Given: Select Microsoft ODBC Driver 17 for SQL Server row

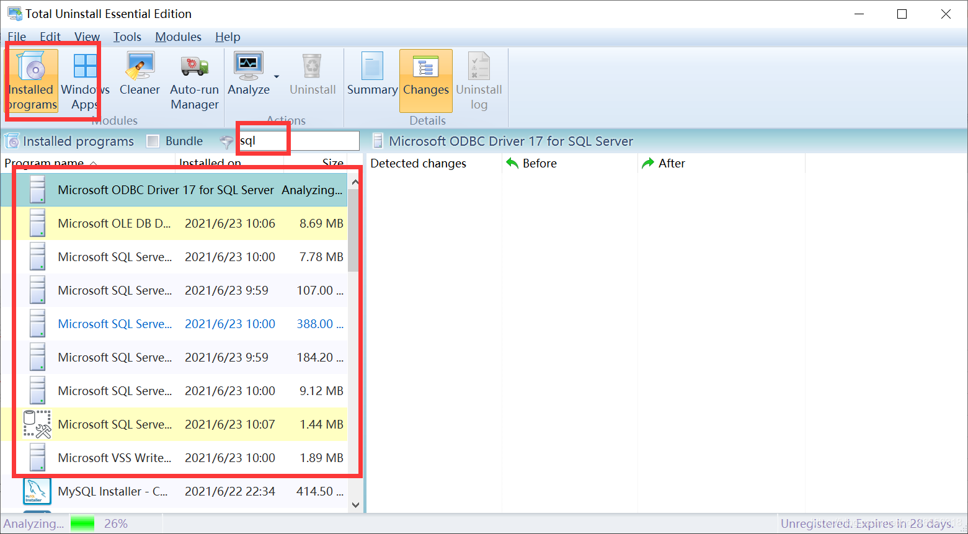Looking at the screenshot, I should (x=174, y=190).
